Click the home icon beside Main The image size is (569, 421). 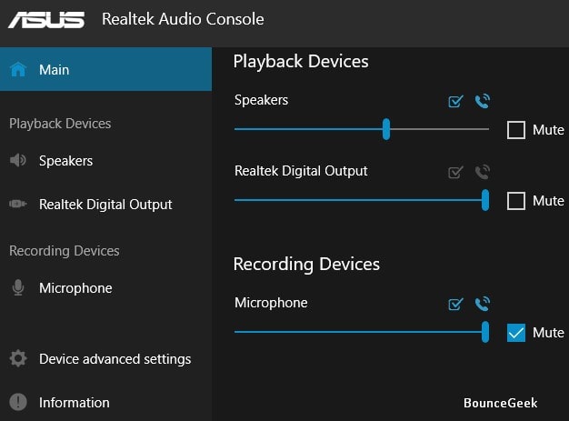click(x=18, y=70)
